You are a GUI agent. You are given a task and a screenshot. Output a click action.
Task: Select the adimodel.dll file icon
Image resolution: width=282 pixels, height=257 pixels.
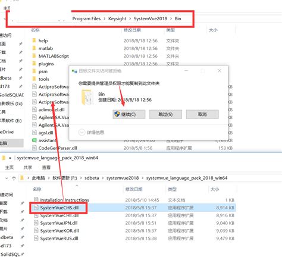35,109
